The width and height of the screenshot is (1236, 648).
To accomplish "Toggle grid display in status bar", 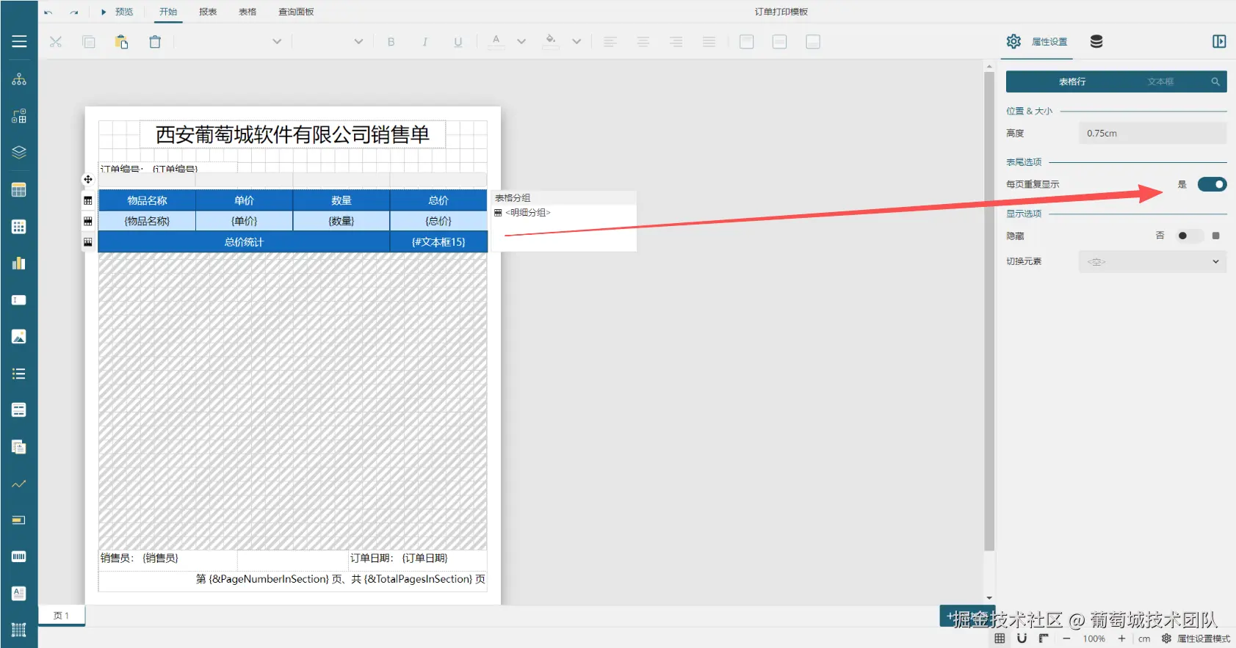I will (1000, 638).
